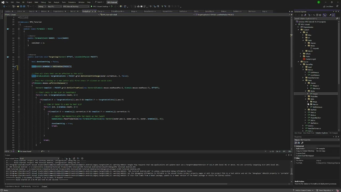Image resolution: width=341 pixels, height=192 pixels.
Task: Click the Visual Studio logo icon
Action: tap(3, 2)
